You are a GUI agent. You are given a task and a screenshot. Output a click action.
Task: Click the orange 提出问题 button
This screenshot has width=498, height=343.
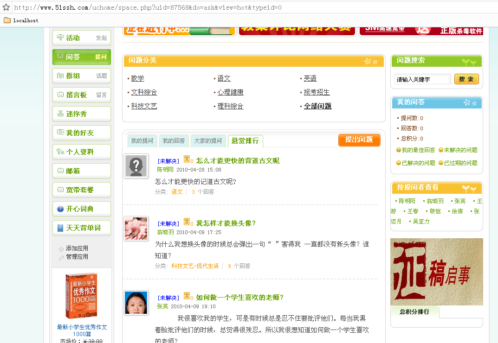click(359, 140)
